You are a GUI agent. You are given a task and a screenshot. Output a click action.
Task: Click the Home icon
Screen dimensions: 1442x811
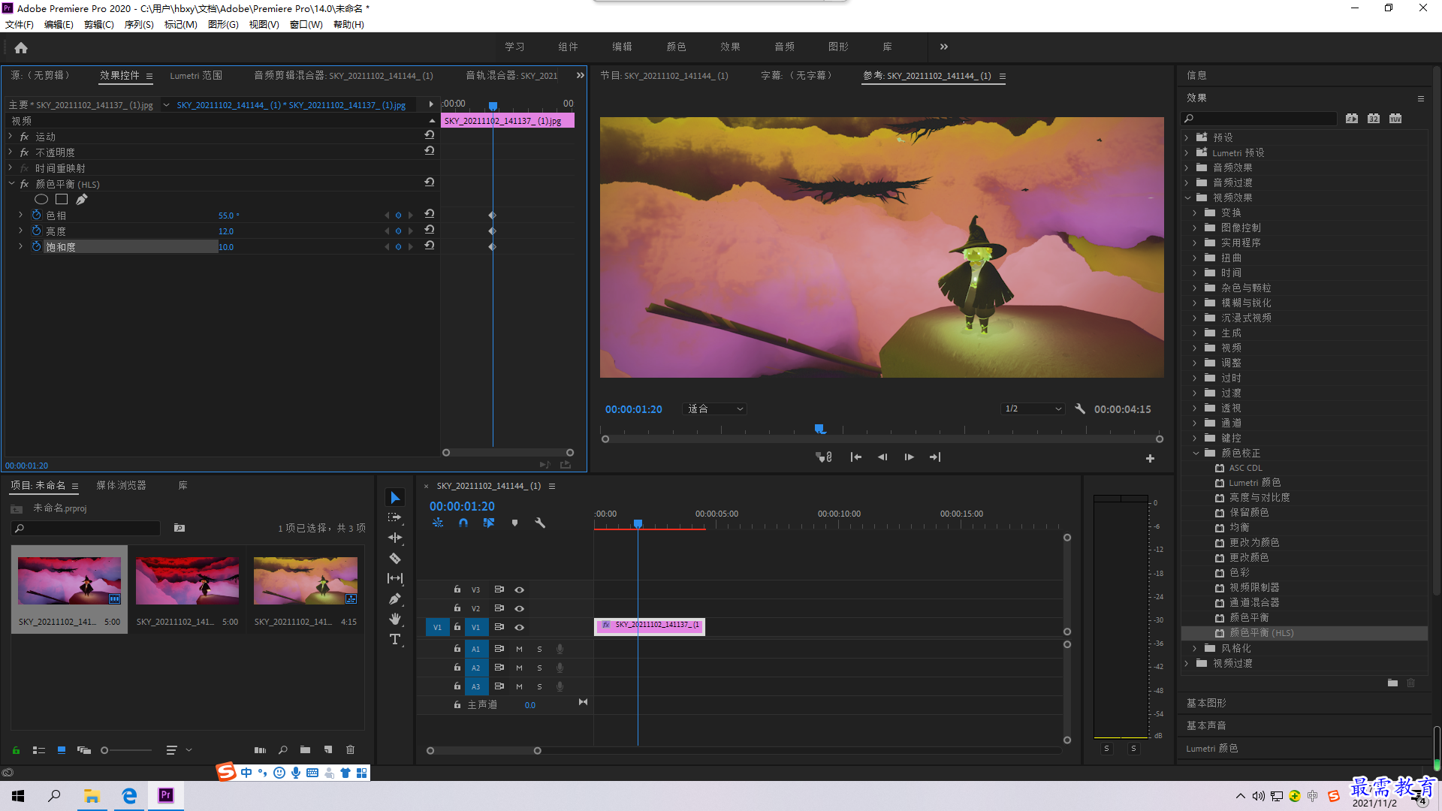[x=21, y=47]
